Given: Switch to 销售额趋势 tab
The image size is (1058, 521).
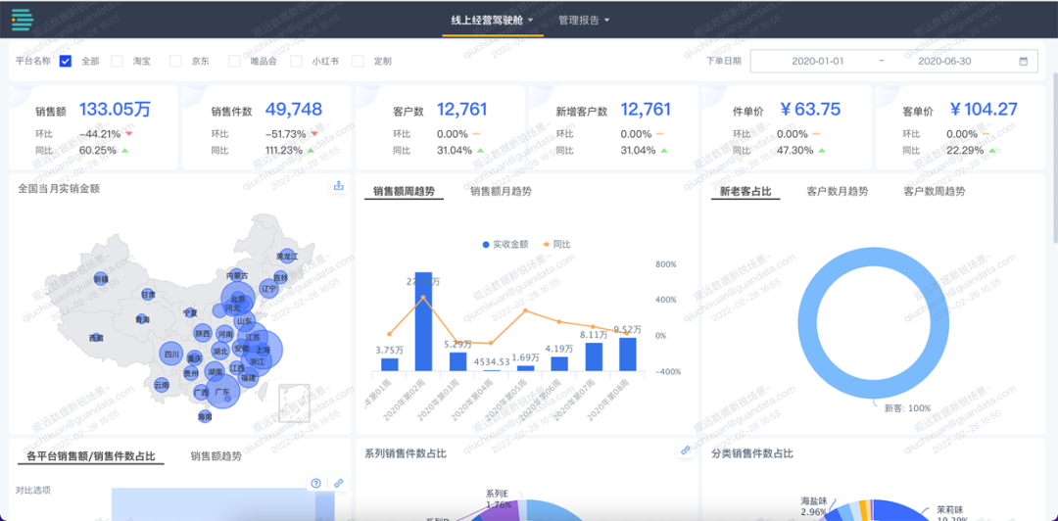Looking at the screenshot, I should click(x=216, y=456).
